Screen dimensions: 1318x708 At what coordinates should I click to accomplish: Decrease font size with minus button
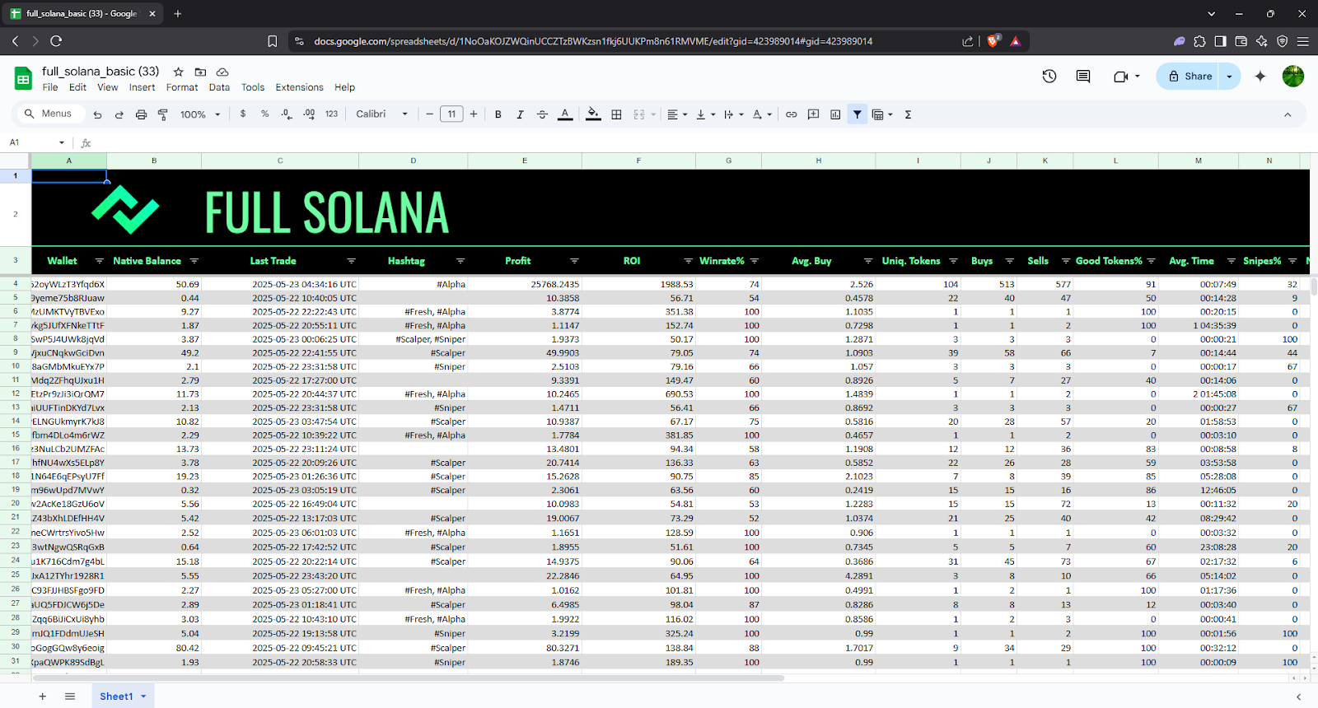click(x=429, y=114)
